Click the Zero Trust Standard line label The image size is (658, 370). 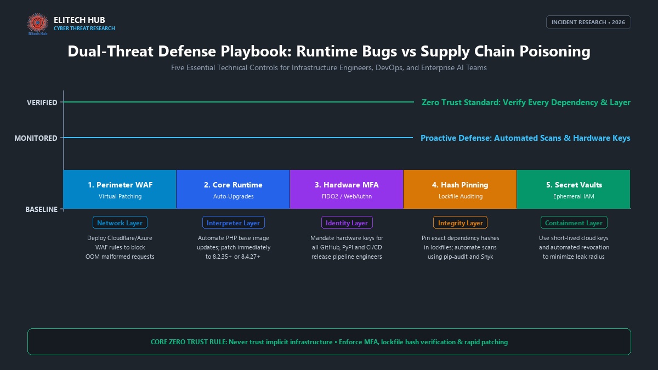526,103
